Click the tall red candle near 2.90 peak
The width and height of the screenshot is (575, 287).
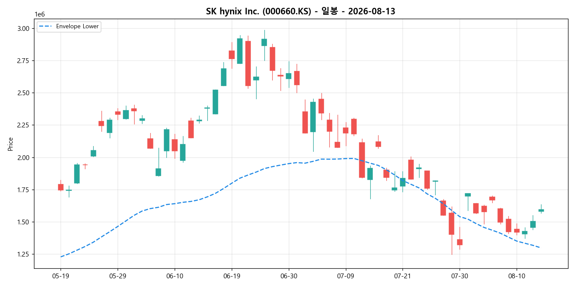[248, 63]
